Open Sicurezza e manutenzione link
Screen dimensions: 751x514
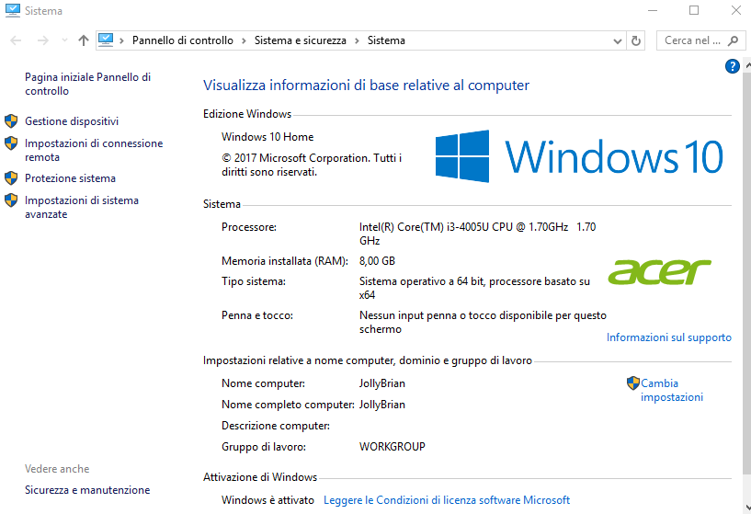tap(87, 490)
